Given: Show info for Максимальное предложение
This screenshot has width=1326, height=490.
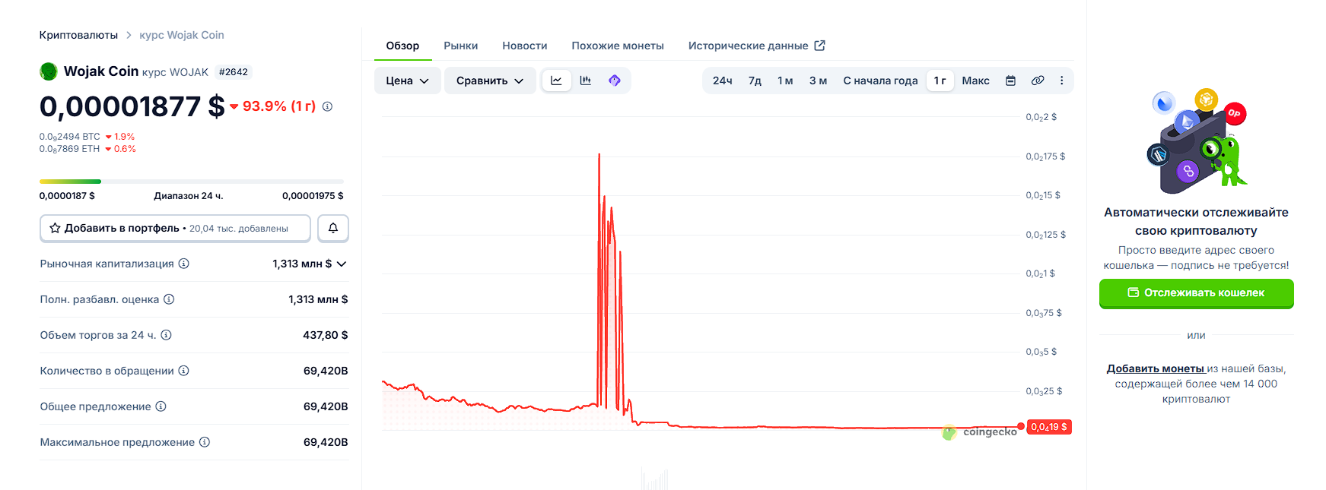Looking at the screenshot, I should 204,442.
